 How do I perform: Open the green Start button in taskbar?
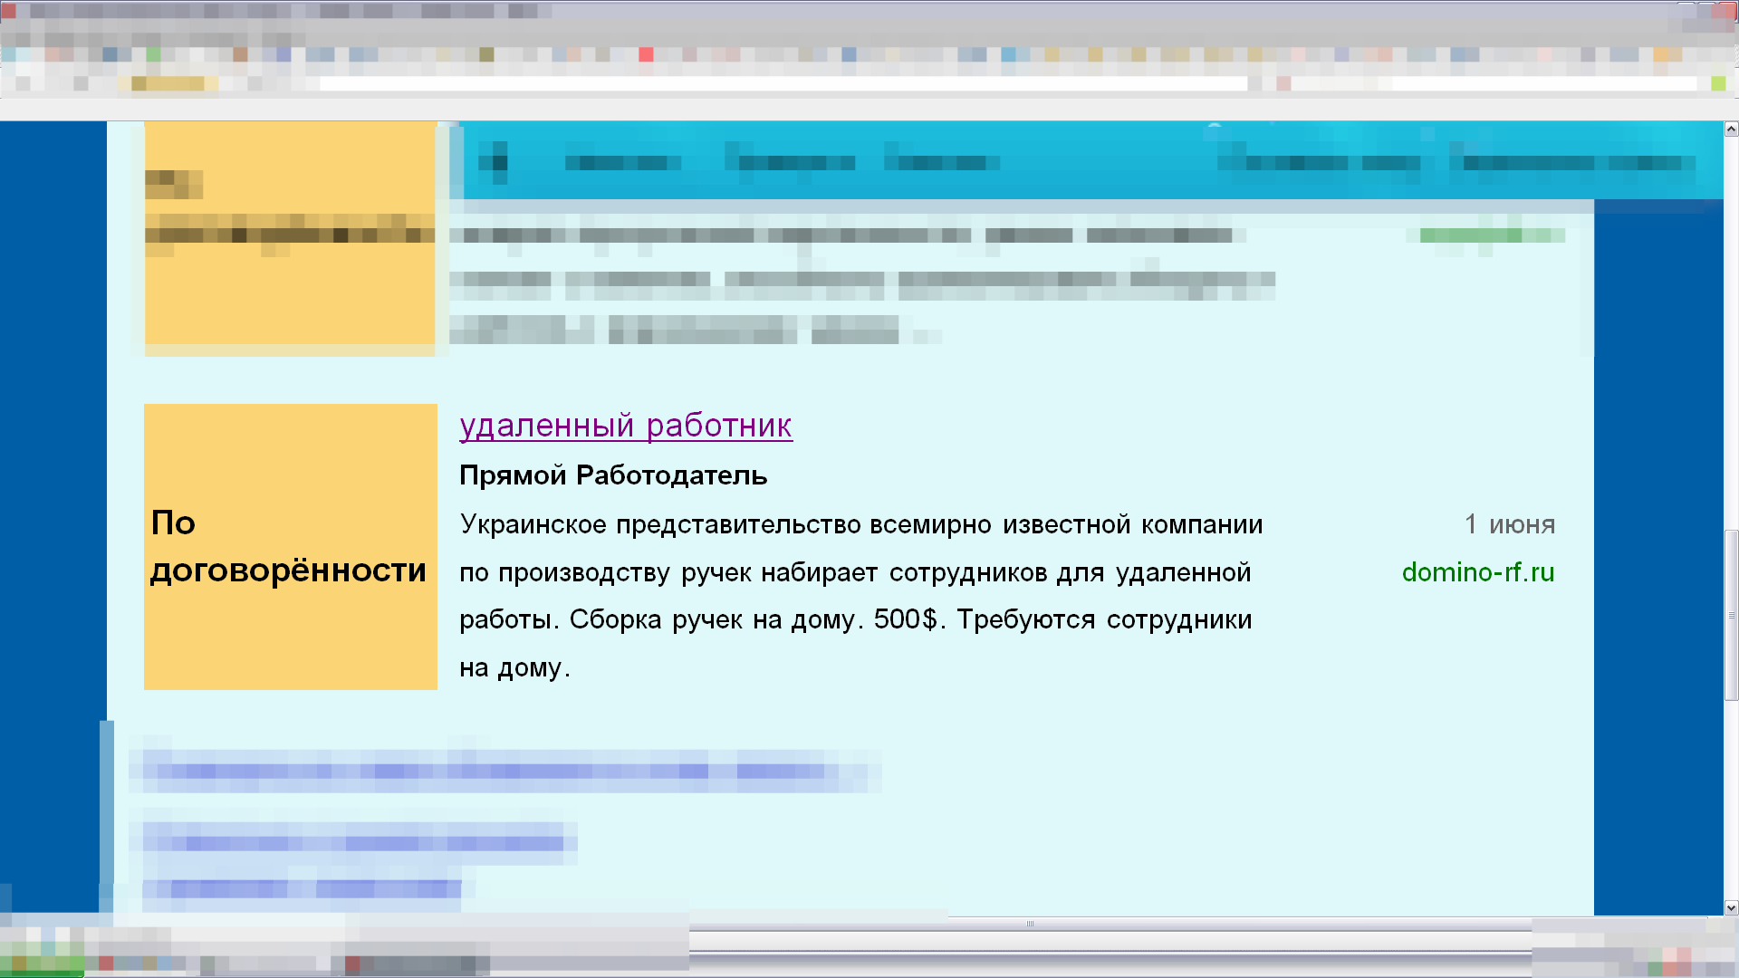[41, 965]
